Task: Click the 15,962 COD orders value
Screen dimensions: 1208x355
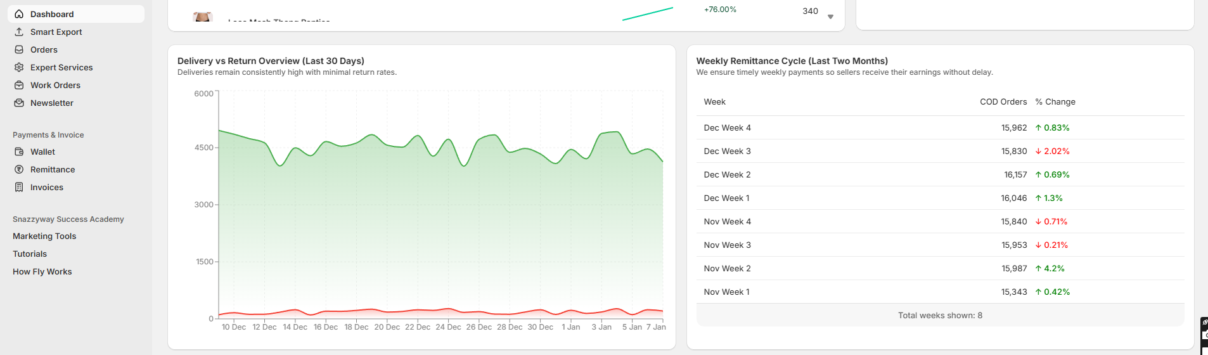Action: [x=1014, y=127]
